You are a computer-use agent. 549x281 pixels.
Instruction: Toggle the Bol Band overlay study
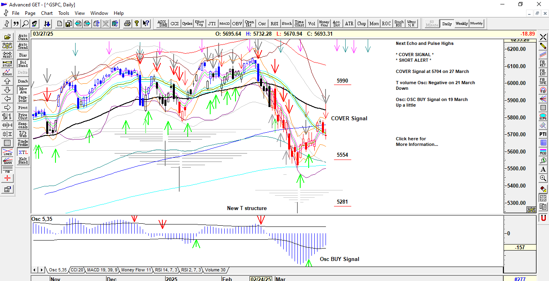(x=23, y=64)
